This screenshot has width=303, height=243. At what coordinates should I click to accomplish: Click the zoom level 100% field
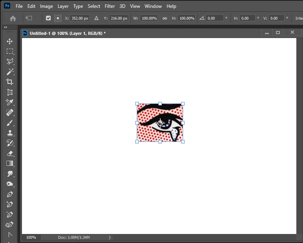(x=31, y=237)
